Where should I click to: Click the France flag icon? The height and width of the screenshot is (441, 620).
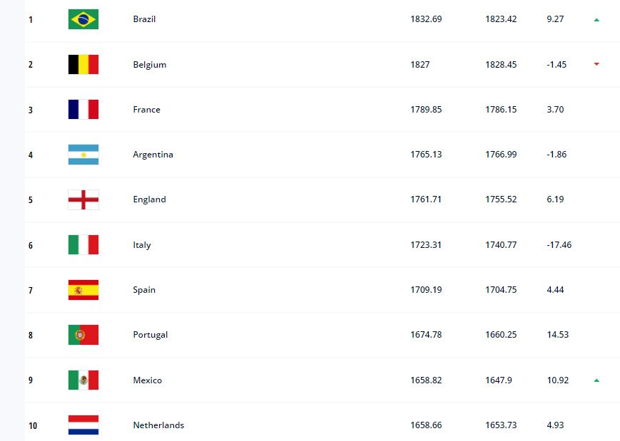(83, 110)
